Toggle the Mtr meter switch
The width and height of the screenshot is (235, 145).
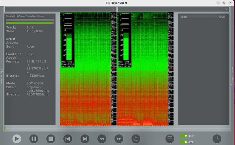pos(184,136)
